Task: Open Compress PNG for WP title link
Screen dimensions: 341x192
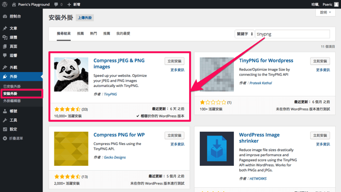Action: (x=119, y=135)
